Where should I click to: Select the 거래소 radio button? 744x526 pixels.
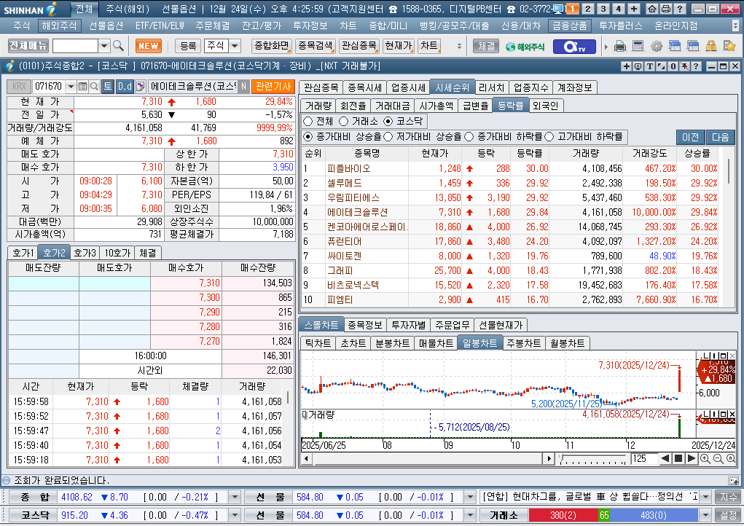click(x=343, y=122)
